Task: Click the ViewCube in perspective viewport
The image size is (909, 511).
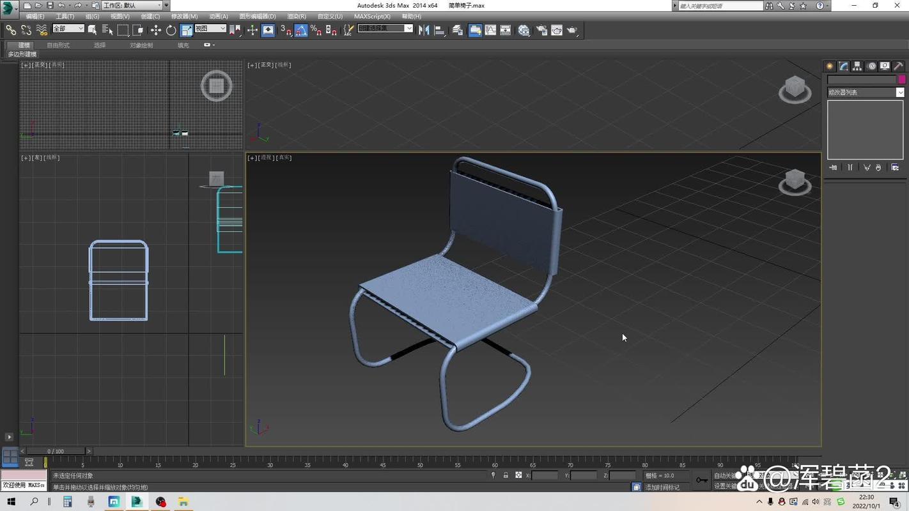Action: click(795, 182)
